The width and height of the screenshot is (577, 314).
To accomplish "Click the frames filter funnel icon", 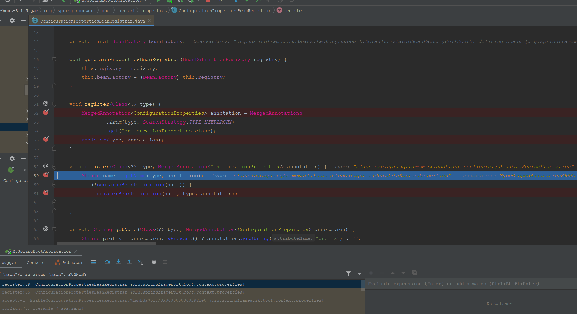I will (348, 274).
